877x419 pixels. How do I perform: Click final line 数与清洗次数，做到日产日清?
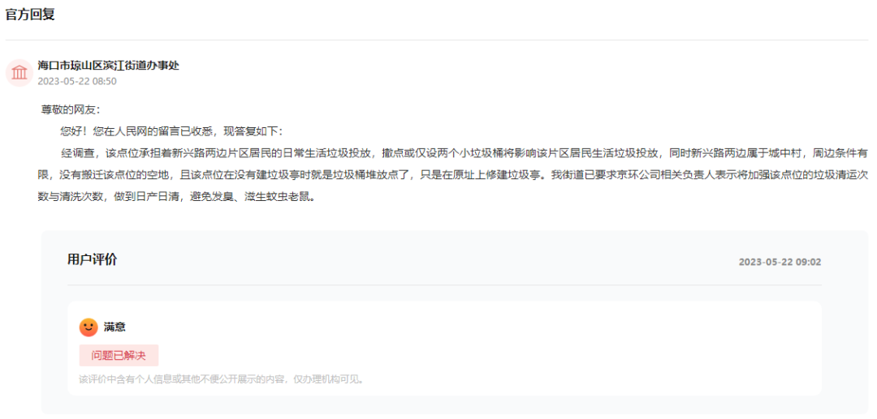[176, 197]
